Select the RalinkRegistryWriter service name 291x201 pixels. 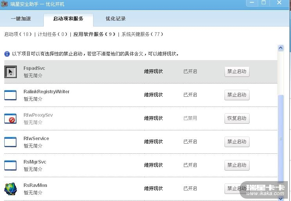47,91
